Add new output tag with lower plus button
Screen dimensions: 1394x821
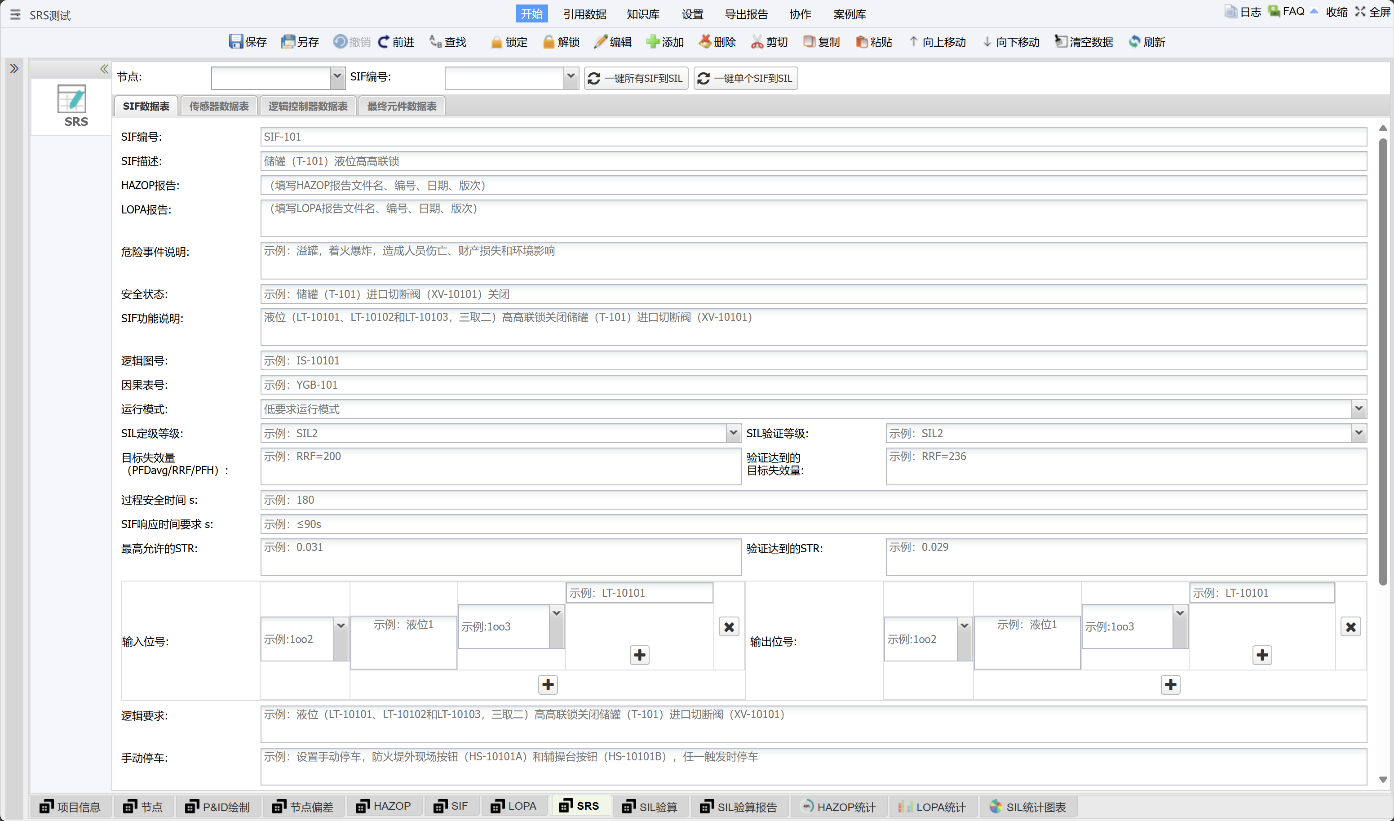1170,685
